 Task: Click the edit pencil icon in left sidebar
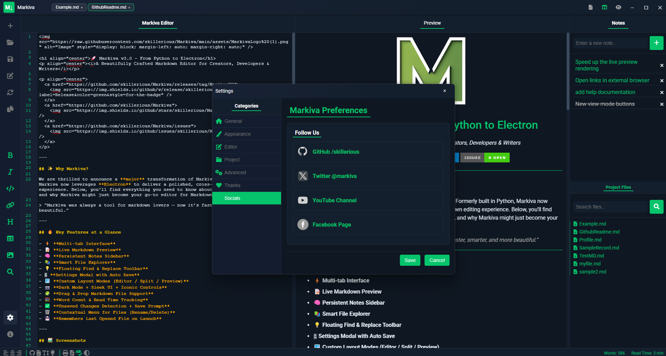(10, 76)
